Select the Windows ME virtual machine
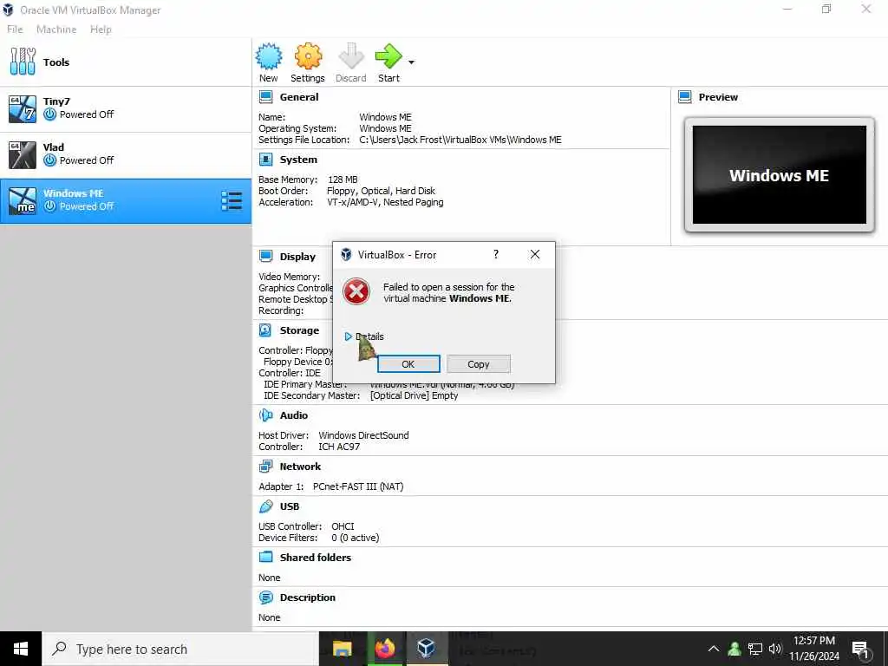Screen dimensions: 888x666 point(125,200)
